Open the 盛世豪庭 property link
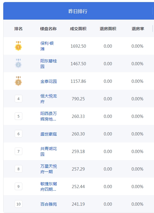This screenshot has width=154, height=213. pos(48,134)
